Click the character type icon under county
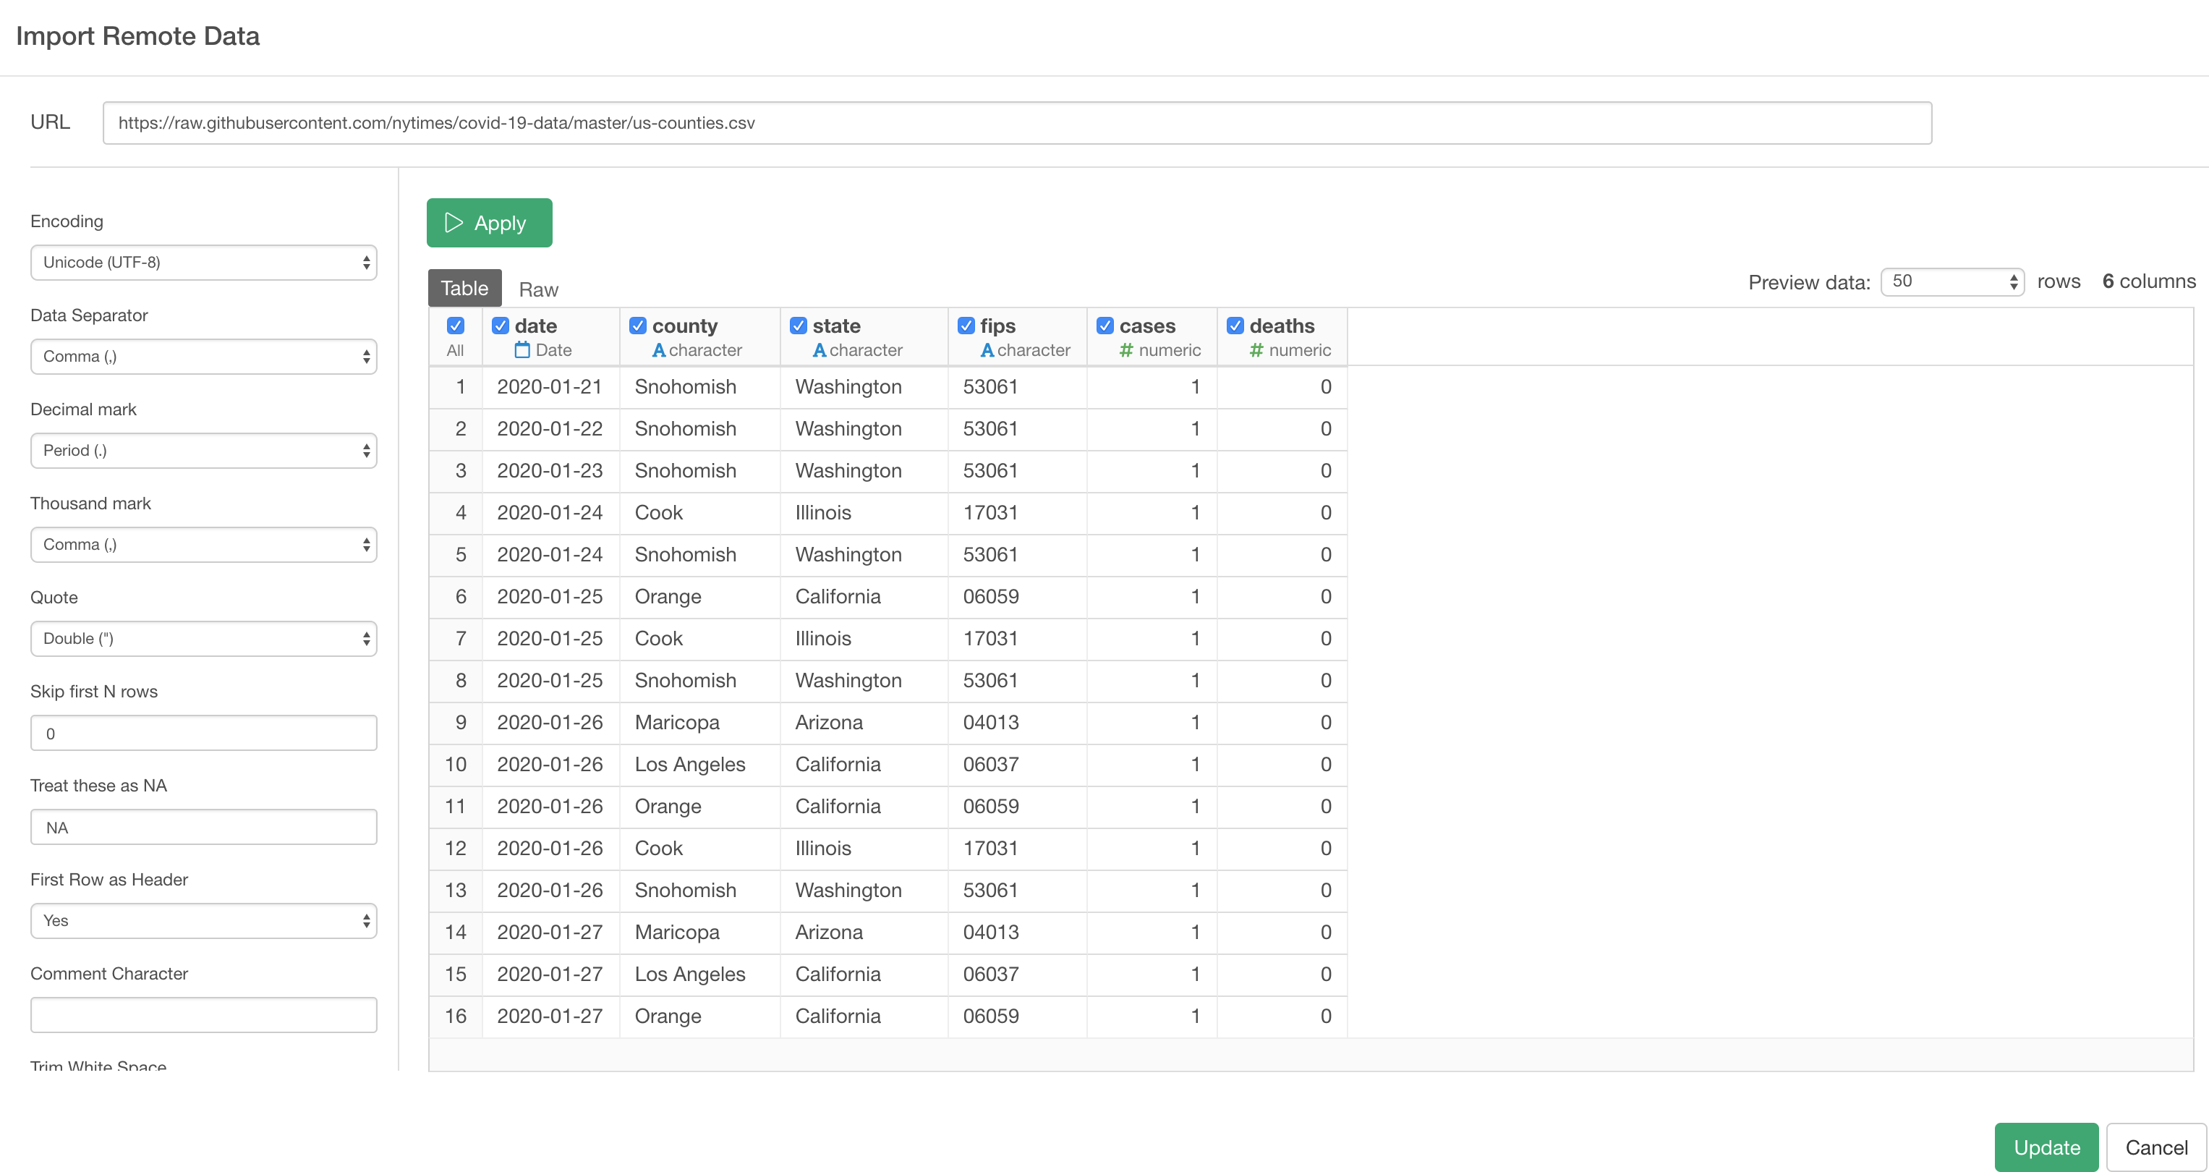This screenshot has height=1172, width=2209. (659, 350)
